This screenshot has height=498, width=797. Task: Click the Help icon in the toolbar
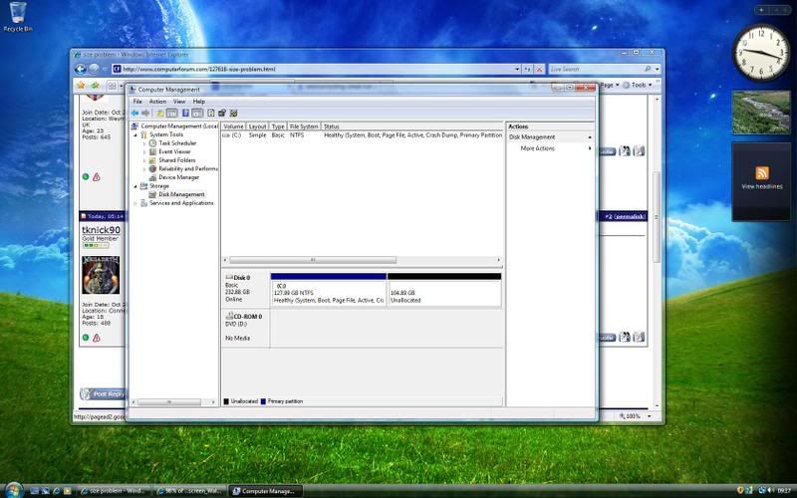point(185,114)
